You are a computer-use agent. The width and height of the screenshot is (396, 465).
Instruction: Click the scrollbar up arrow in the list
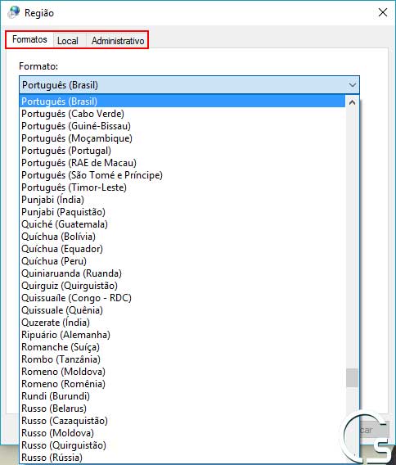click(x=352, y=102)
